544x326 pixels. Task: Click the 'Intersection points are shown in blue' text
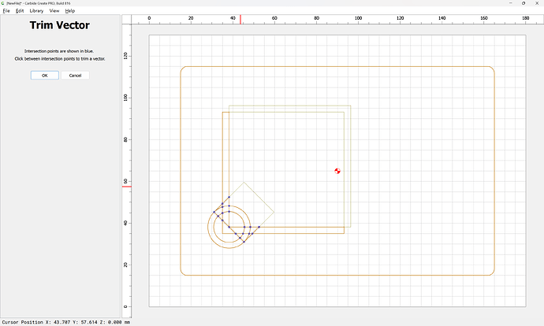(59, 51)
